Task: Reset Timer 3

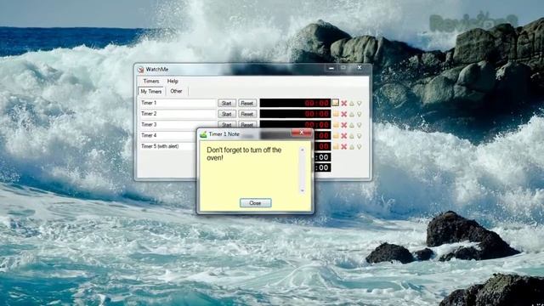Action: click(x=247, y=124)
